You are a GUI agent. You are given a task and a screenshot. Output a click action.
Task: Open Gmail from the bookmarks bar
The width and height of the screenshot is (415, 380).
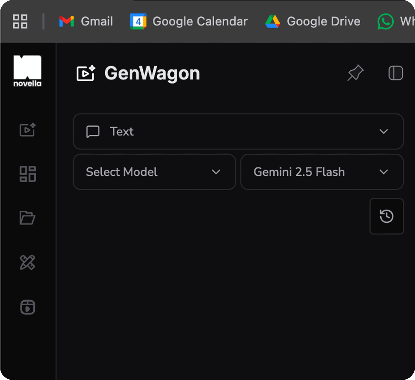pyautogui.click(x=86, y=21)
